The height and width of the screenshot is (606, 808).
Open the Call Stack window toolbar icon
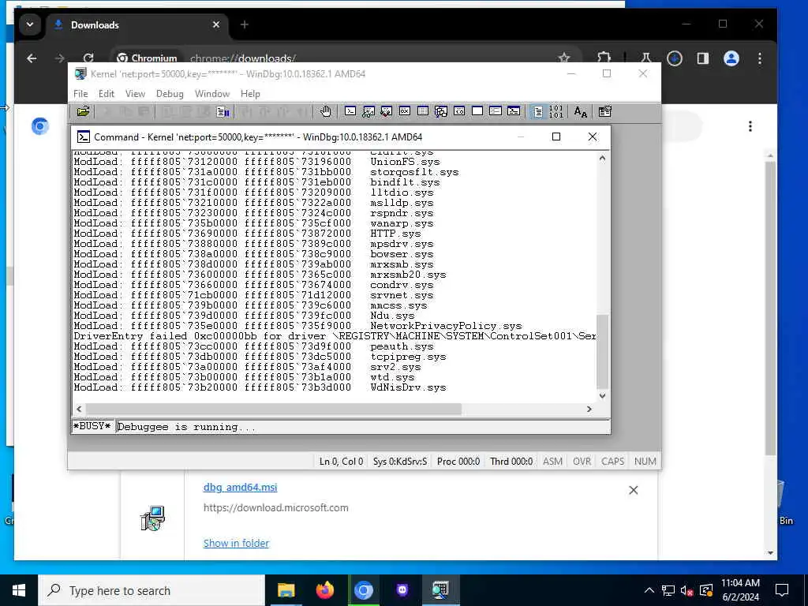click(441, 111)
